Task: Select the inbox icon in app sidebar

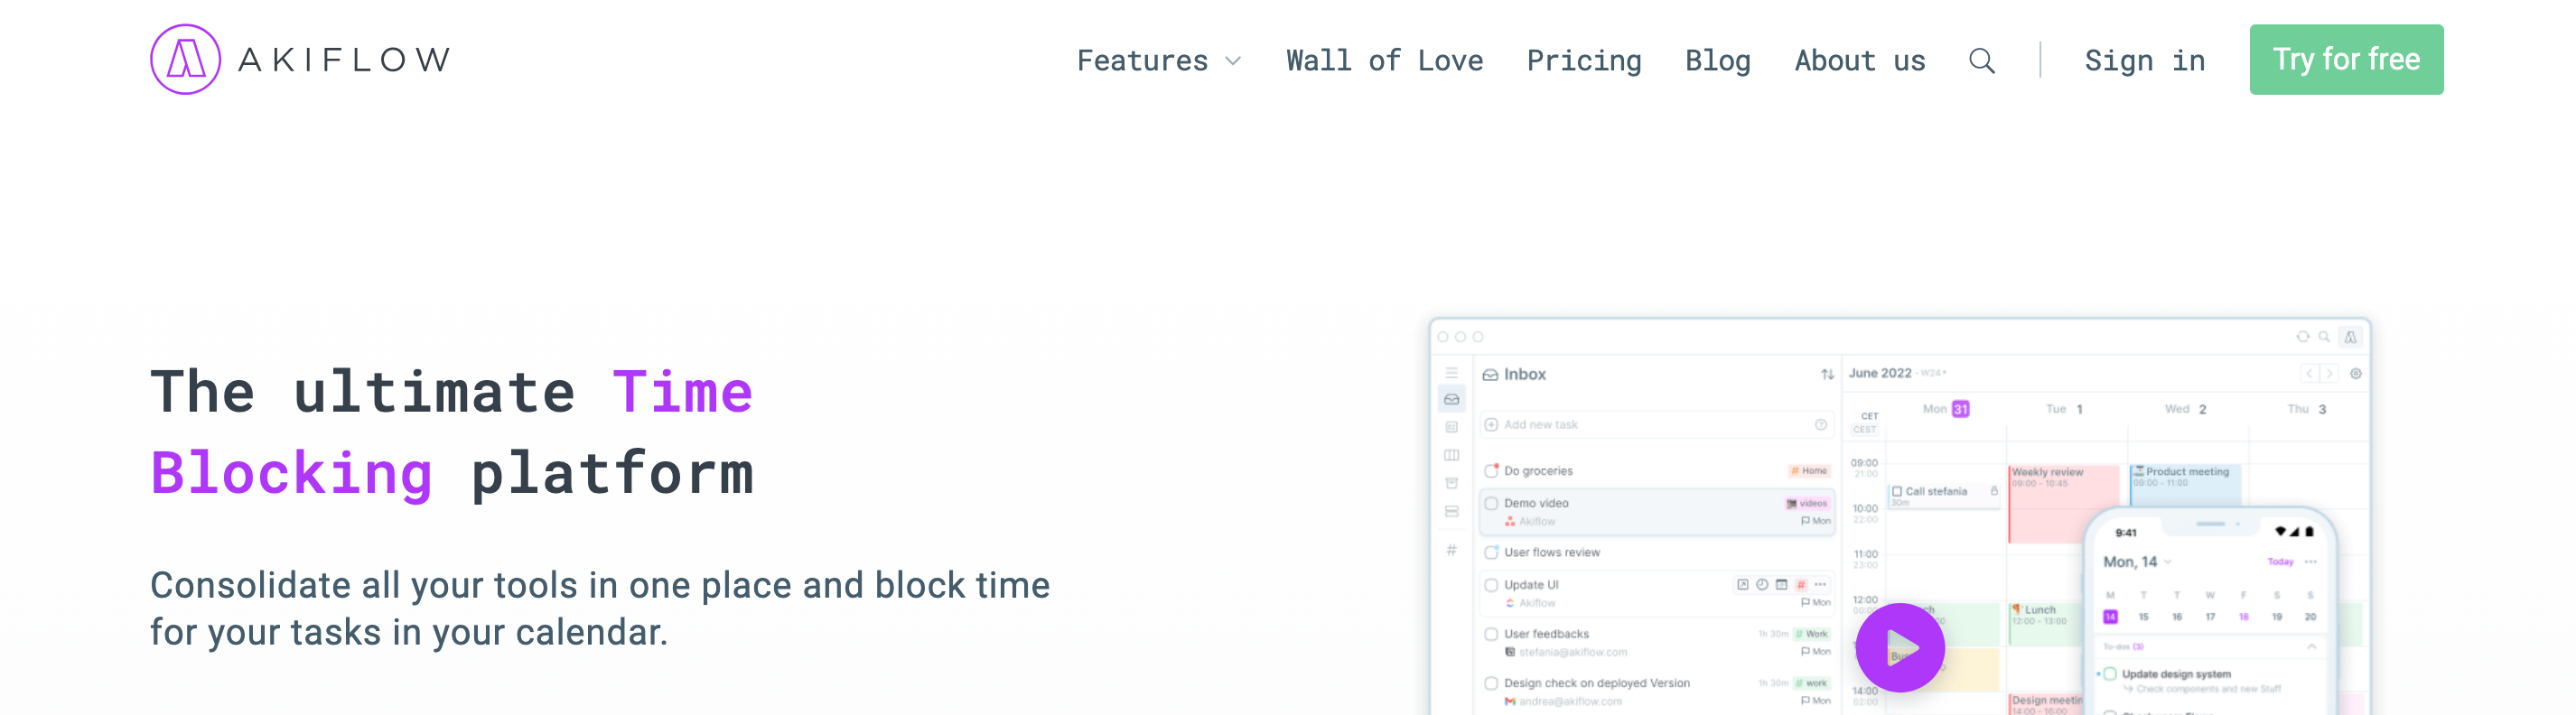Action: click(x=1451, y=399)
